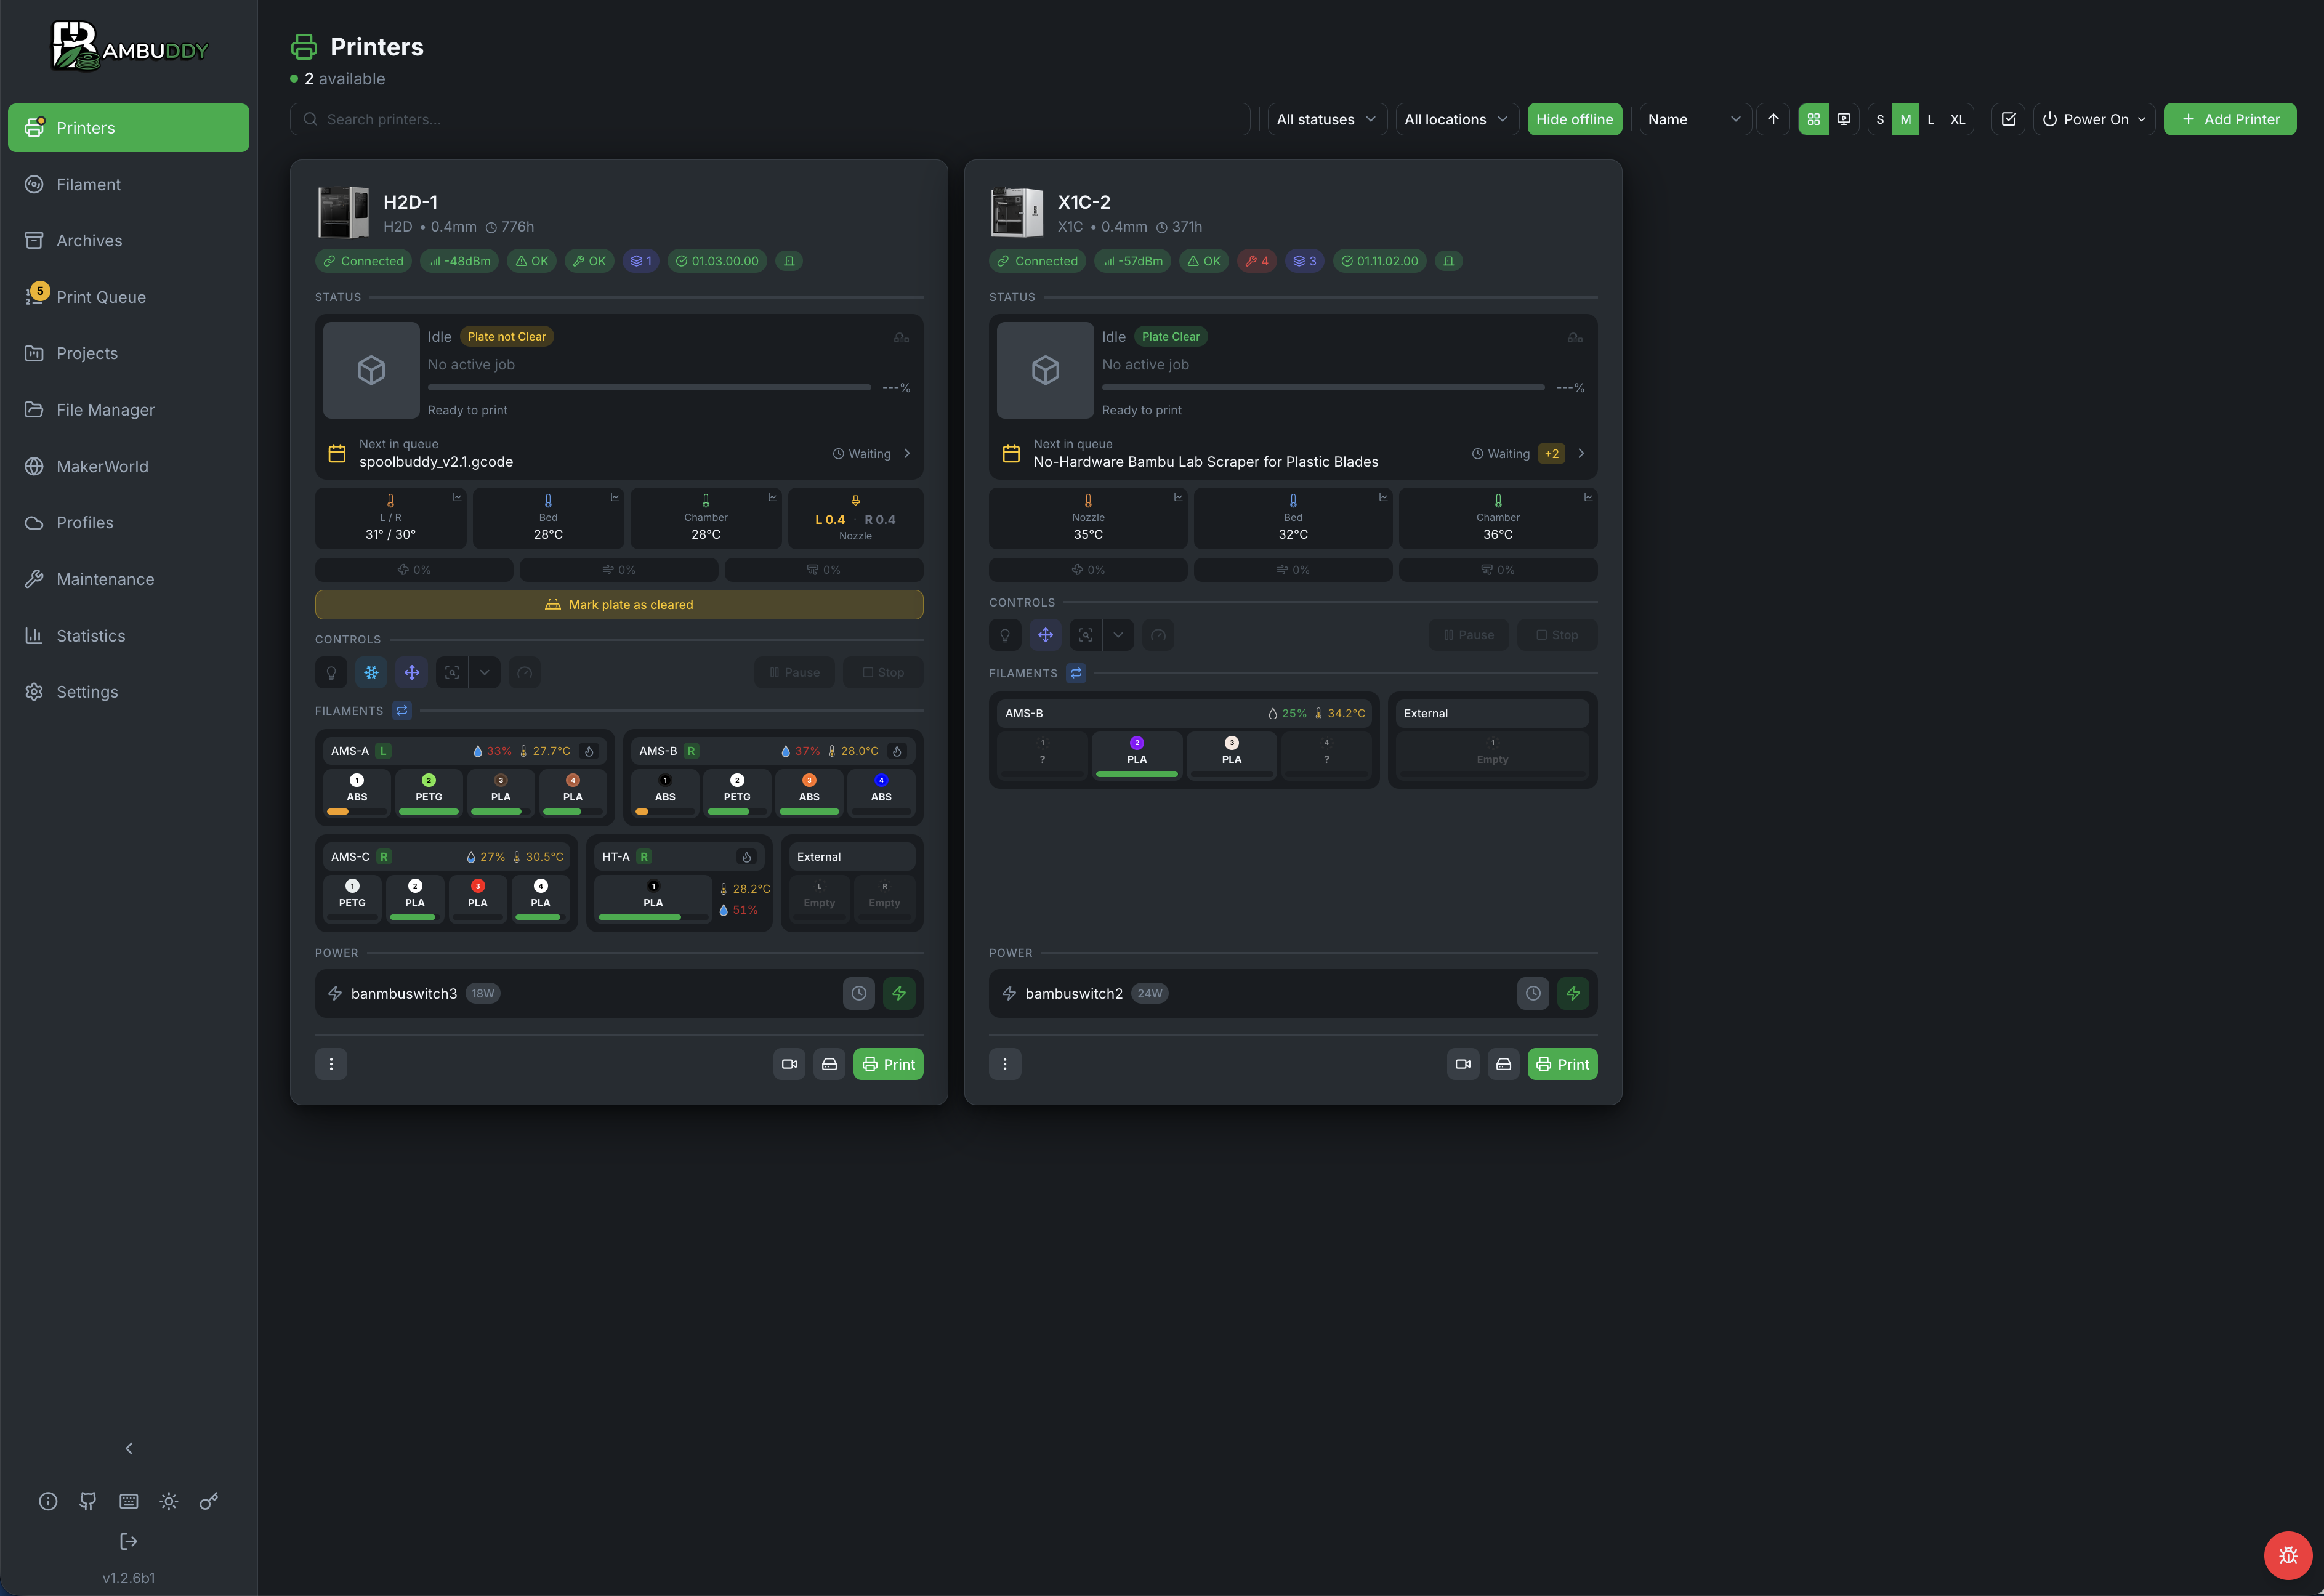Refresh H2D-1 filaments sync icon
This screenshot has width=2324, height=1596.
pos(402,711)
